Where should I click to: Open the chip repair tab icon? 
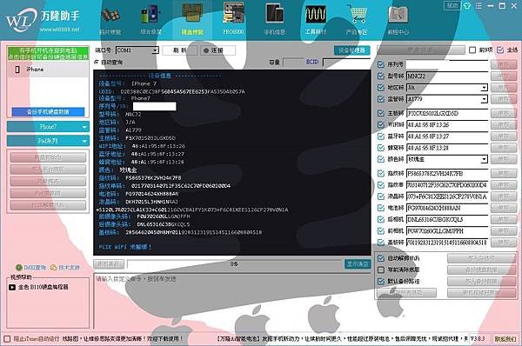click(x=110, y=16)
